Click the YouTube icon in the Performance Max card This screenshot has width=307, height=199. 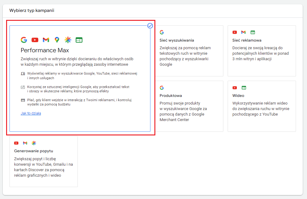coord(35,40)
